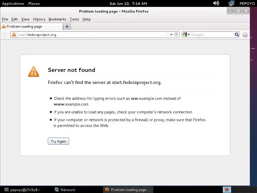The width and height of the screenshot is (257, 193).
Task: Open the View menu
Action: (25, 19)
